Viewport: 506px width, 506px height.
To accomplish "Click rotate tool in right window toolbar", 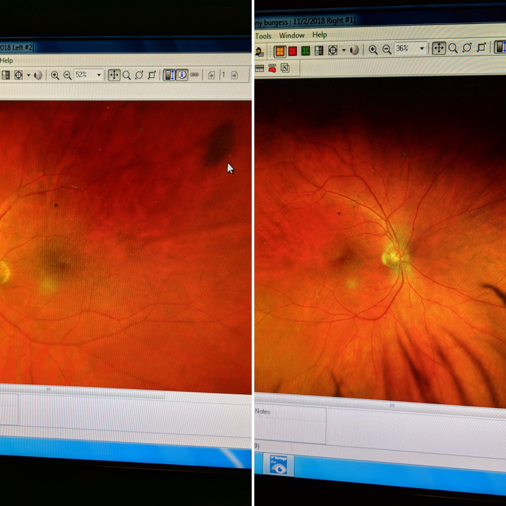I will pos(467,48).
